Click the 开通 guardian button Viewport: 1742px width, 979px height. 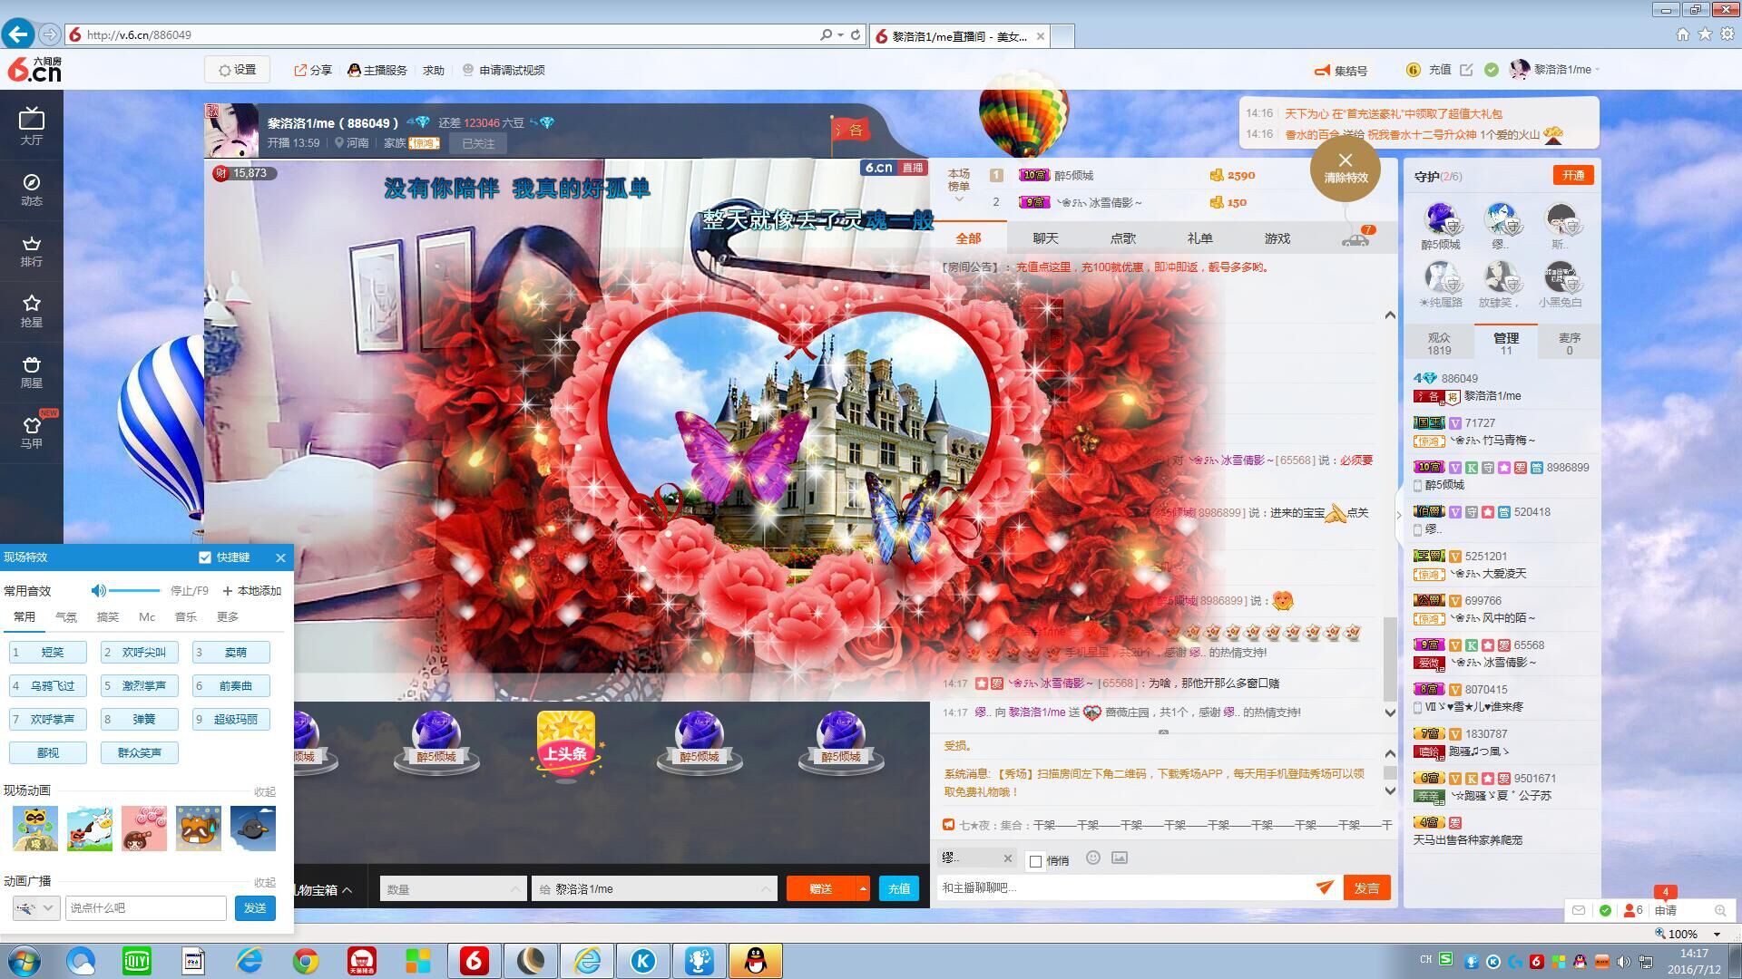point(1573,176)
